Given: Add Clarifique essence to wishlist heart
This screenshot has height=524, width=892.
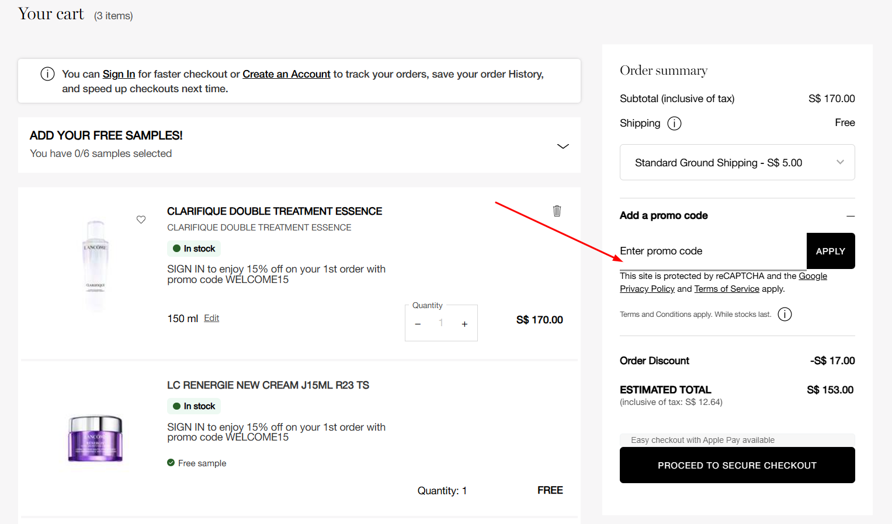Looking at the screenshot, I should coord(141,219).
